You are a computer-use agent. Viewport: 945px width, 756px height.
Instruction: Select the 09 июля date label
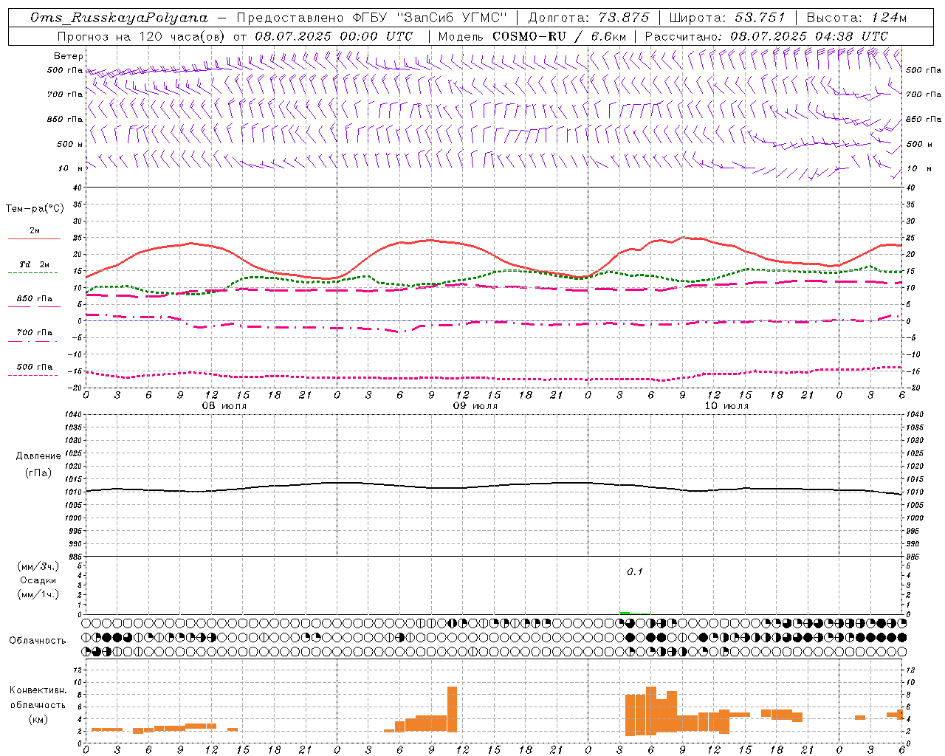(475, 406)
